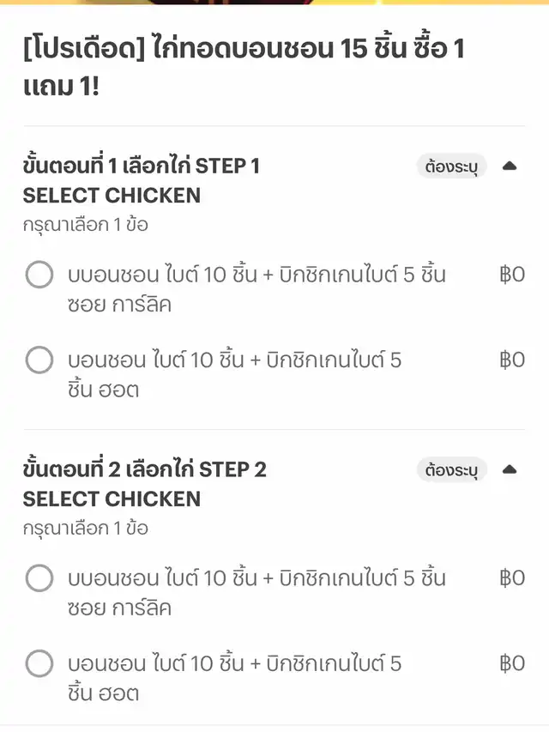Tap the product banner image at top

pos(274,3)
